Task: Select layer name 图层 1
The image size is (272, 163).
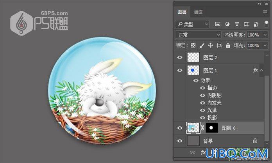Action: [x=210, y=71]
